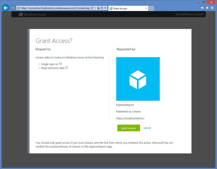Click the Grant Access? heading
The width and height of the screenshot is (217, 169).
coord(54,41)
